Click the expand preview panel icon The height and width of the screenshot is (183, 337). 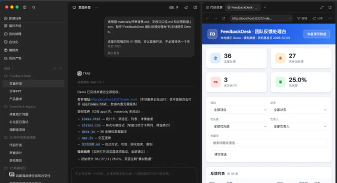[x=321, y=7]
